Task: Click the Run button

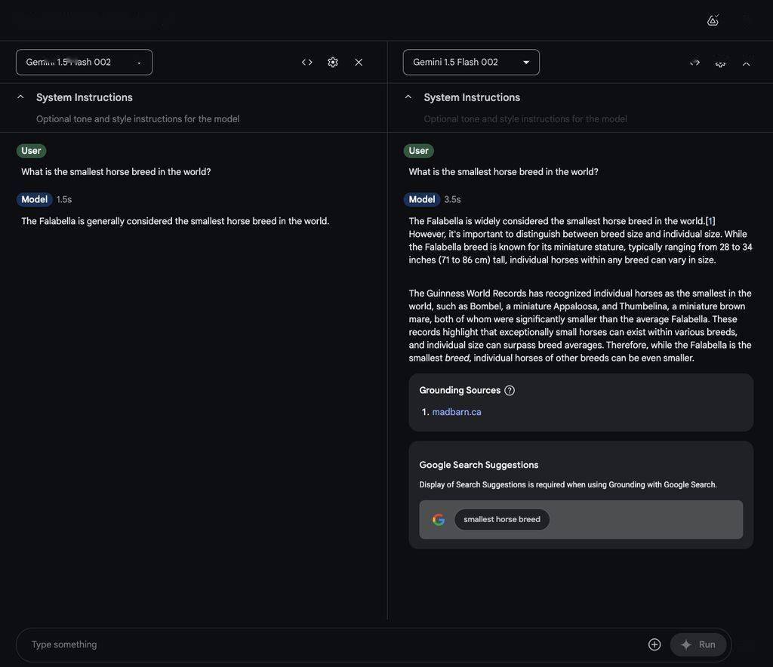Action: coord(698,644)
